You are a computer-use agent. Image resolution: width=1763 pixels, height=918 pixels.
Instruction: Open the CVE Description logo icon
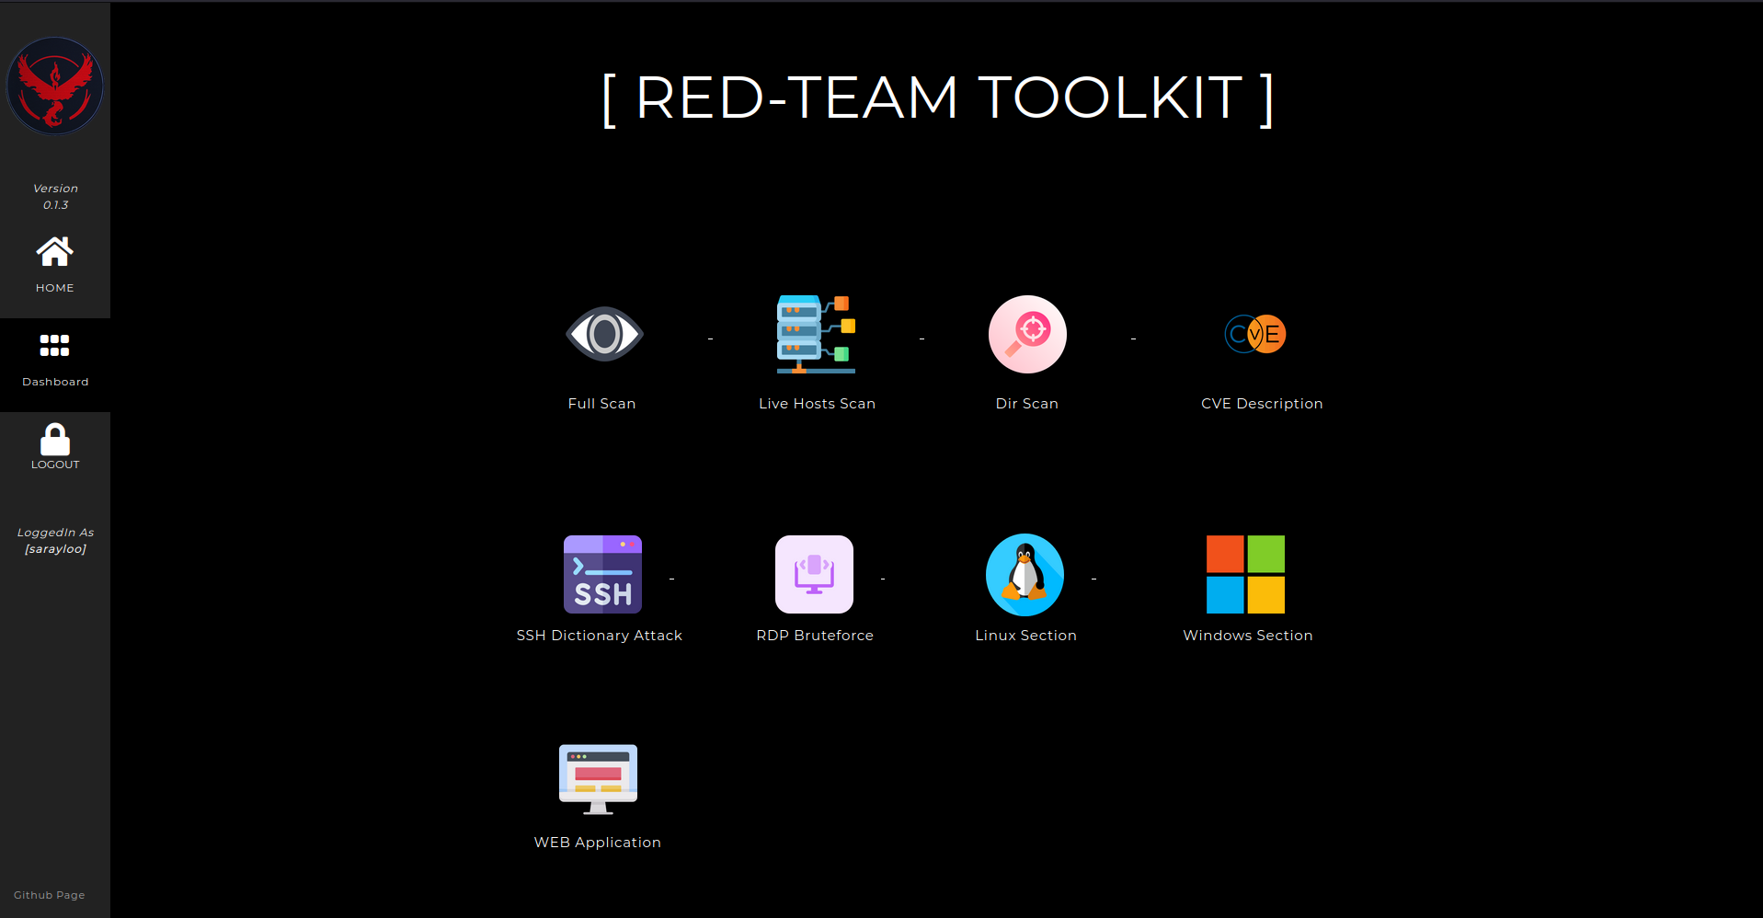click(1255, 334)
